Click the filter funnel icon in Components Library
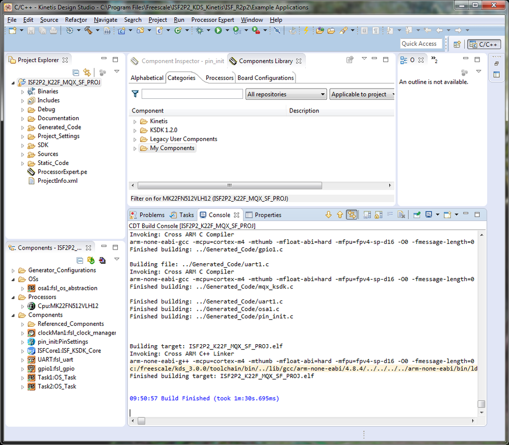 [x=135, y=94]
